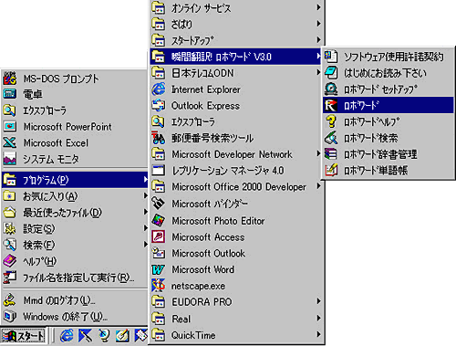Open the Microsoft PowerPoint icon

10,126
